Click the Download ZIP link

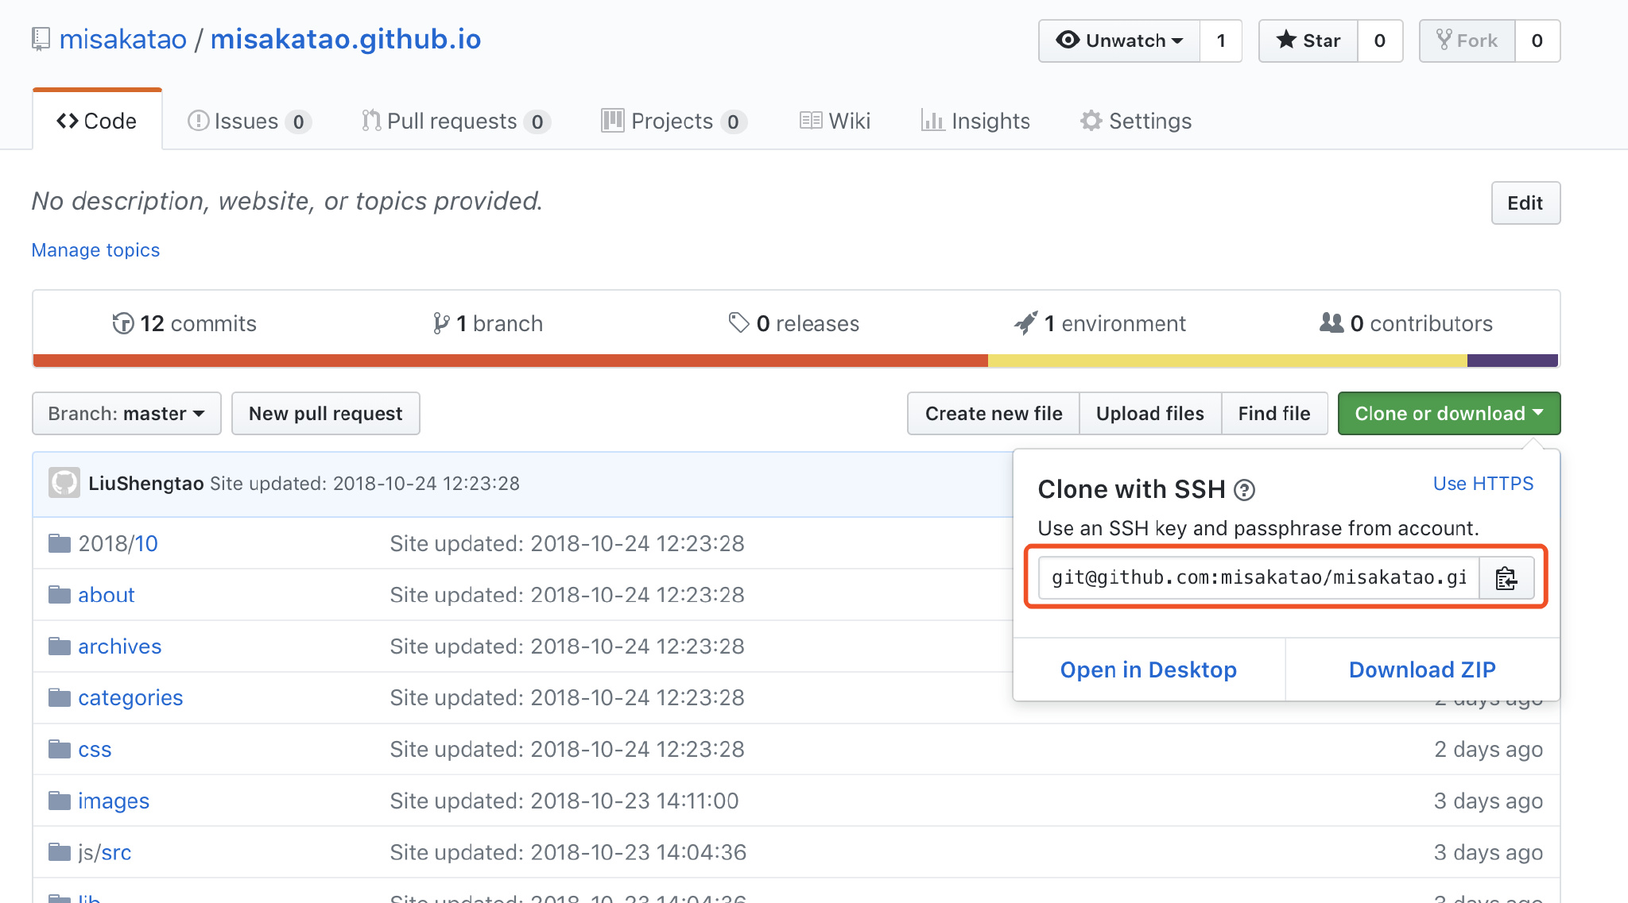pos(1421,670)
